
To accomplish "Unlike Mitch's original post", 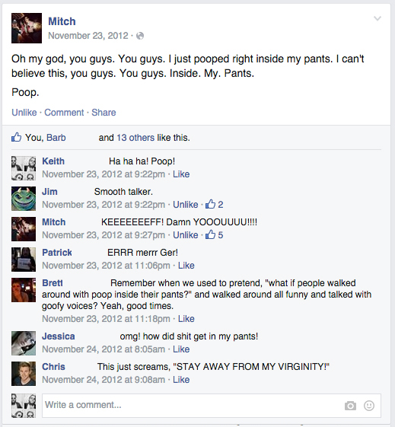I will click(24, 112).
